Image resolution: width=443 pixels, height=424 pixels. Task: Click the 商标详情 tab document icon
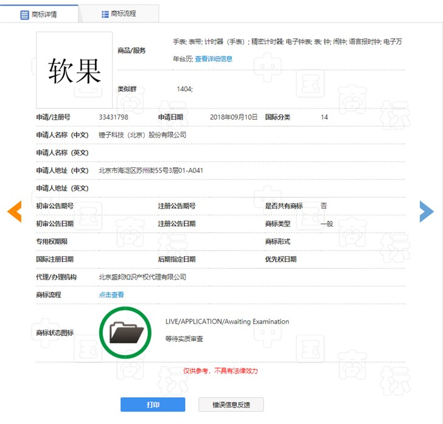point(24,15)
